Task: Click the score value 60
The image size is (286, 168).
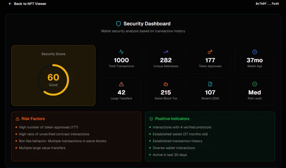Action: click(x=53, y=77)
